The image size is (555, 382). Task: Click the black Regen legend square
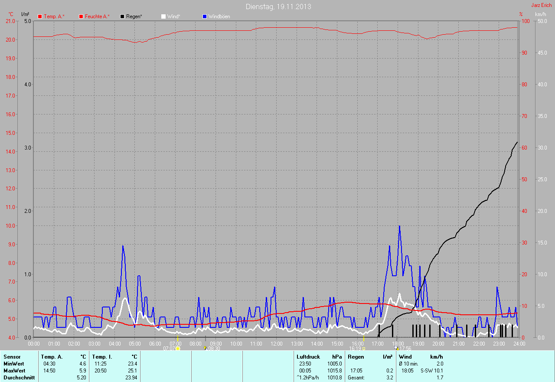pos(123,16)
